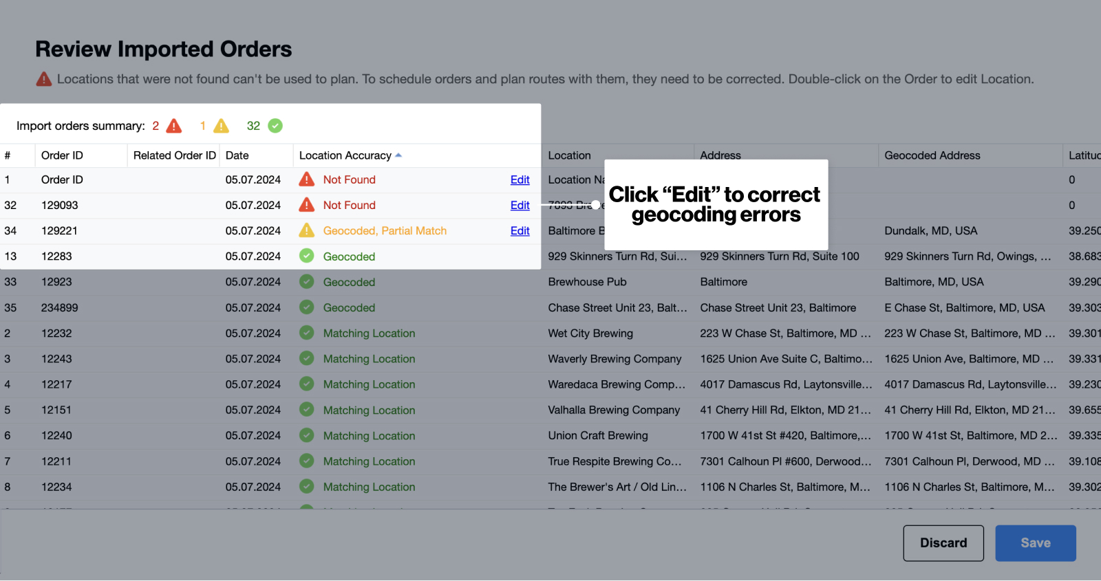Select the Wet City Brewing location cell
This screenshot has height=581, width=1101.
(x=590, y=333)
